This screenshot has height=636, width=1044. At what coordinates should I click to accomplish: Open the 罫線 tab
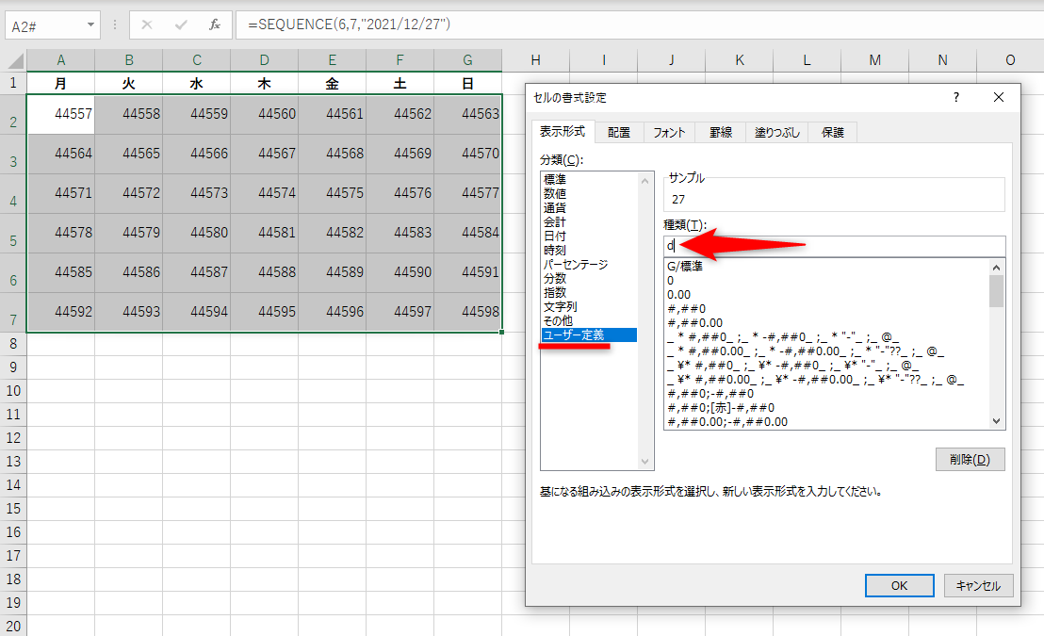click(721, 133)
